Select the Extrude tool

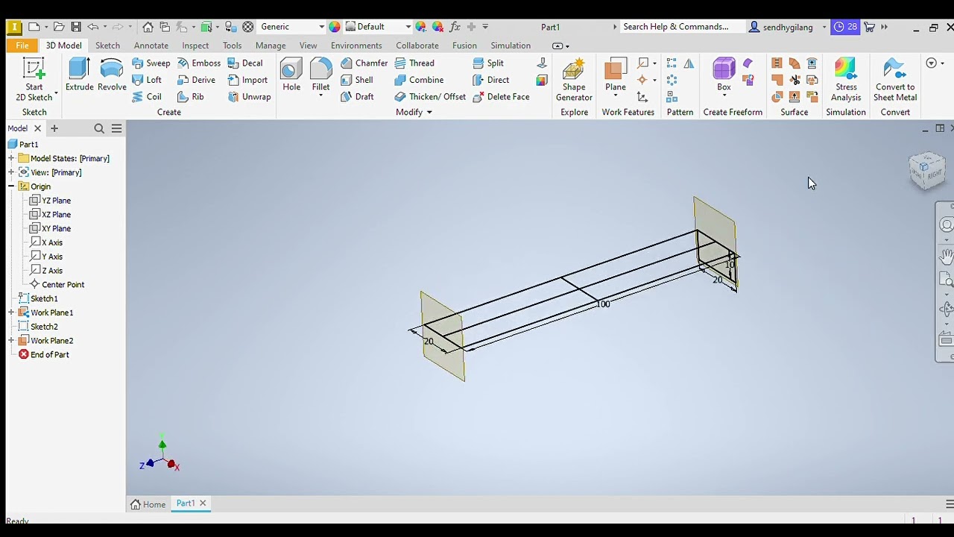tap(79, 75)
